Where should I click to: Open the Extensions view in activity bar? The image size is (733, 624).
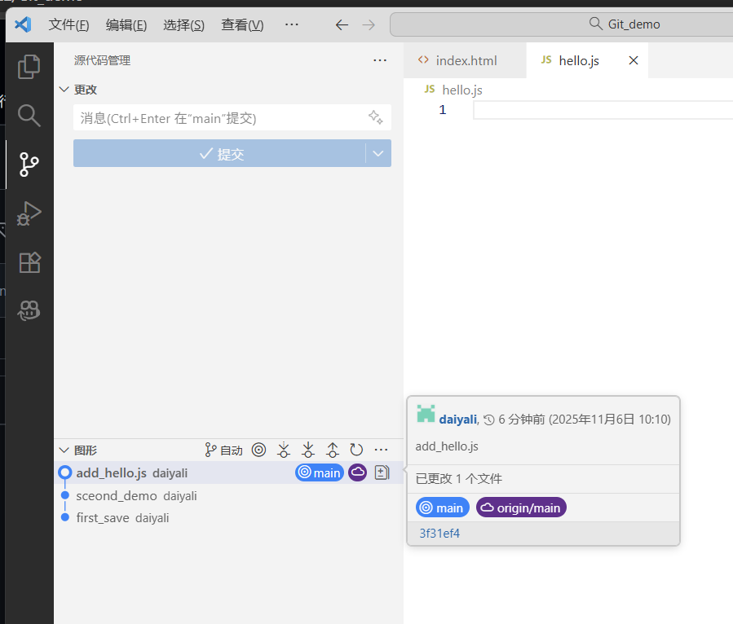coord(29,262)
